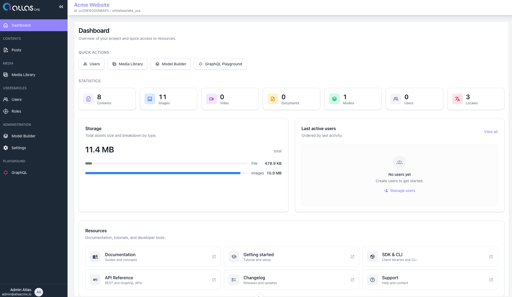
Task: Open the Documentation external link icon
Action: (214, 257)
